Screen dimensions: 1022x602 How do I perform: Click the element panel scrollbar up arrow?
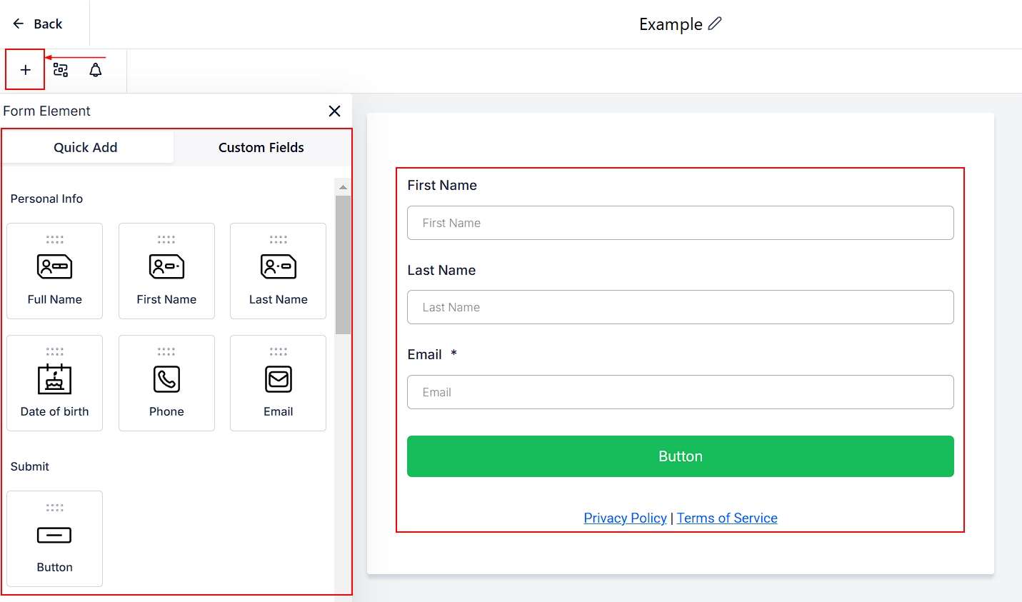(343, 187)
